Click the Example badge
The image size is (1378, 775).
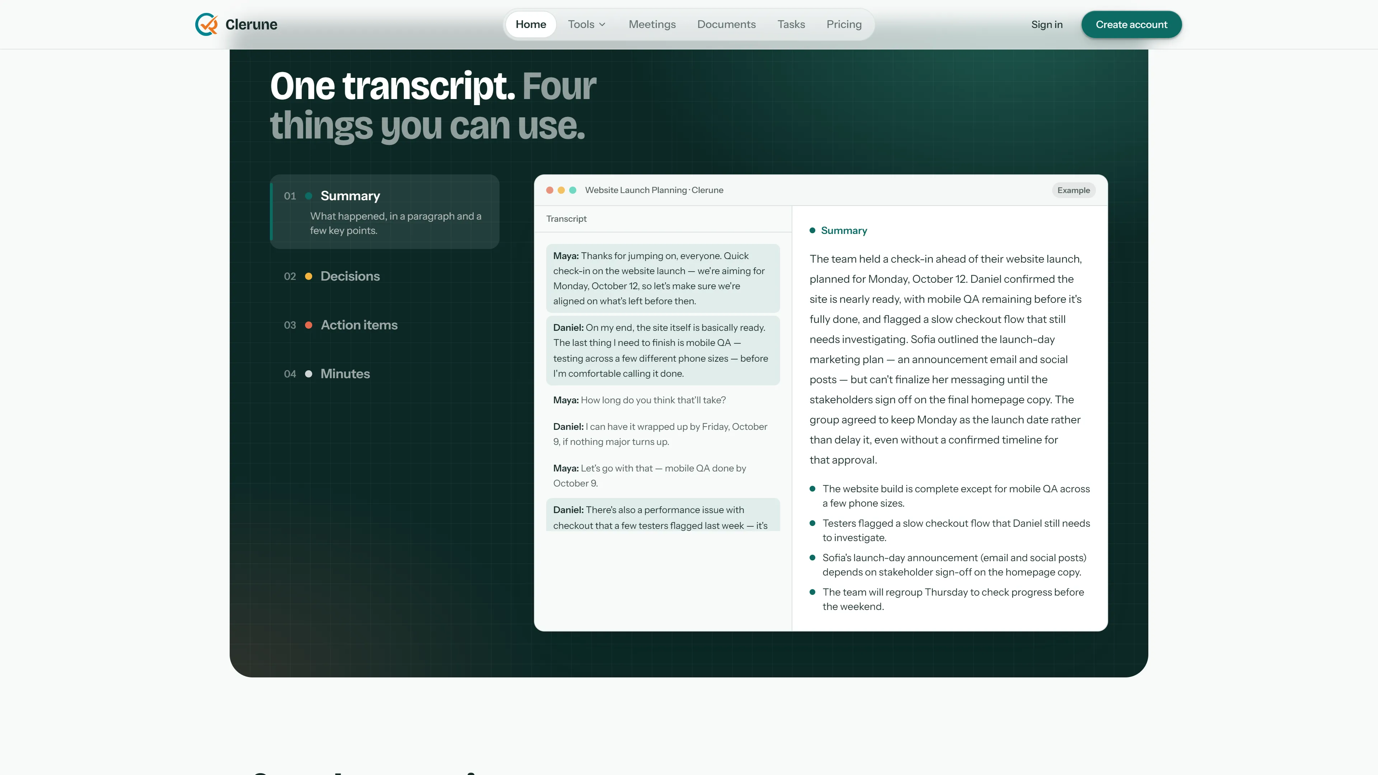pyautogui.click(x=1074, y=190)
